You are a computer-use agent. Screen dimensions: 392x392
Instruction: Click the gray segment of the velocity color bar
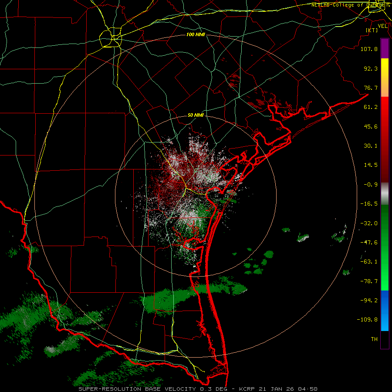point(385,194)
